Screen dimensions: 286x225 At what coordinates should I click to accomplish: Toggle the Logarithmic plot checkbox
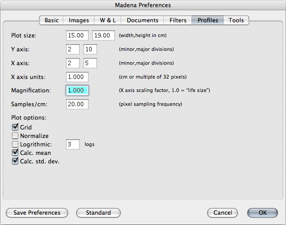[x=15, y=145]
